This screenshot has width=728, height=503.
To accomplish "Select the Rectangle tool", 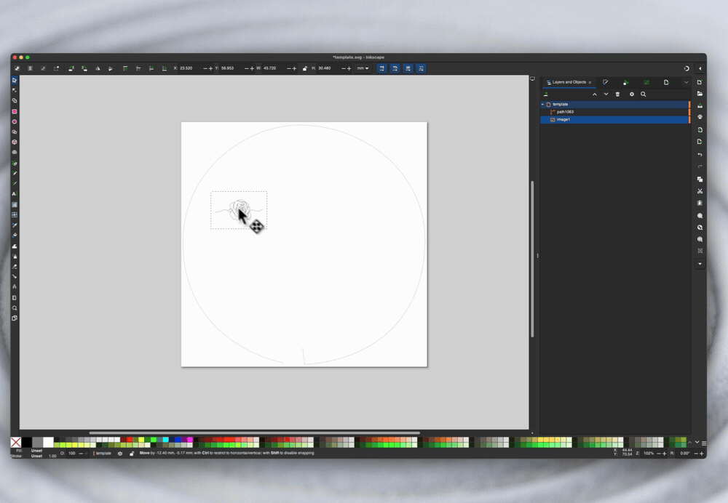I will click(x=15, y=111).
